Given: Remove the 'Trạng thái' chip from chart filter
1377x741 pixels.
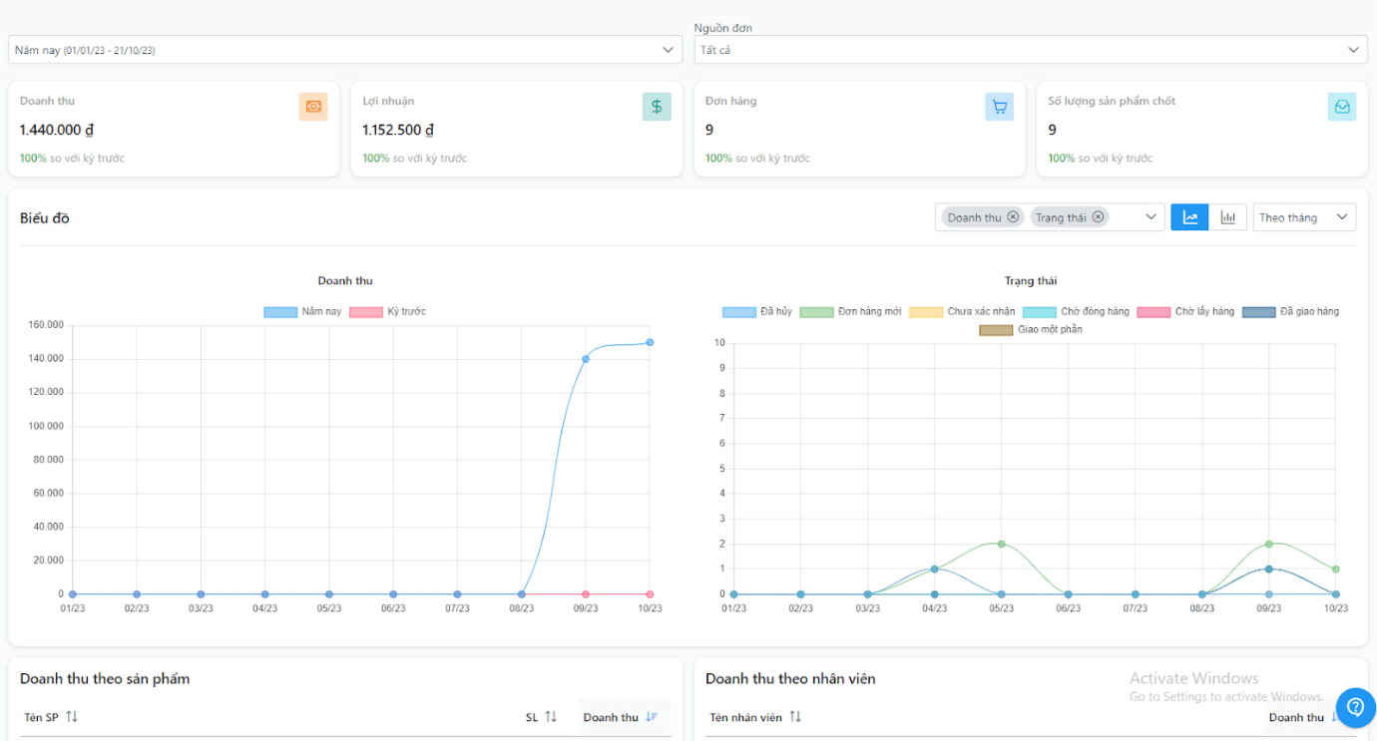Looking at the screenshot, I should point(1098,217).
